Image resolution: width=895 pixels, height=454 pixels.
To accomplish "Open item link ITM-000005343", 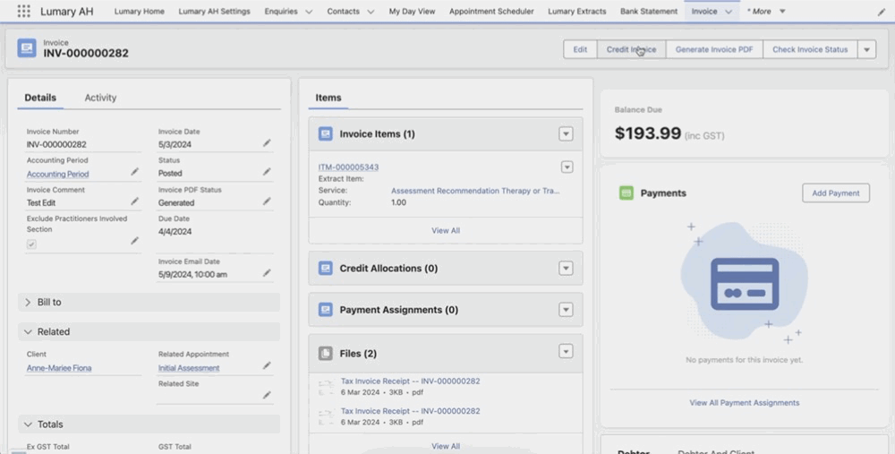I will tap(348, 167).
